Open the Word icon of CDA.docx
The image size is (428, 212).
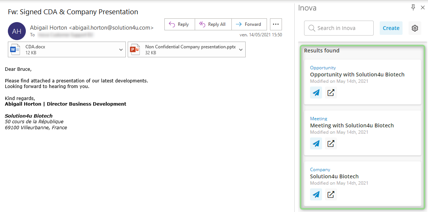click(15, 49)
